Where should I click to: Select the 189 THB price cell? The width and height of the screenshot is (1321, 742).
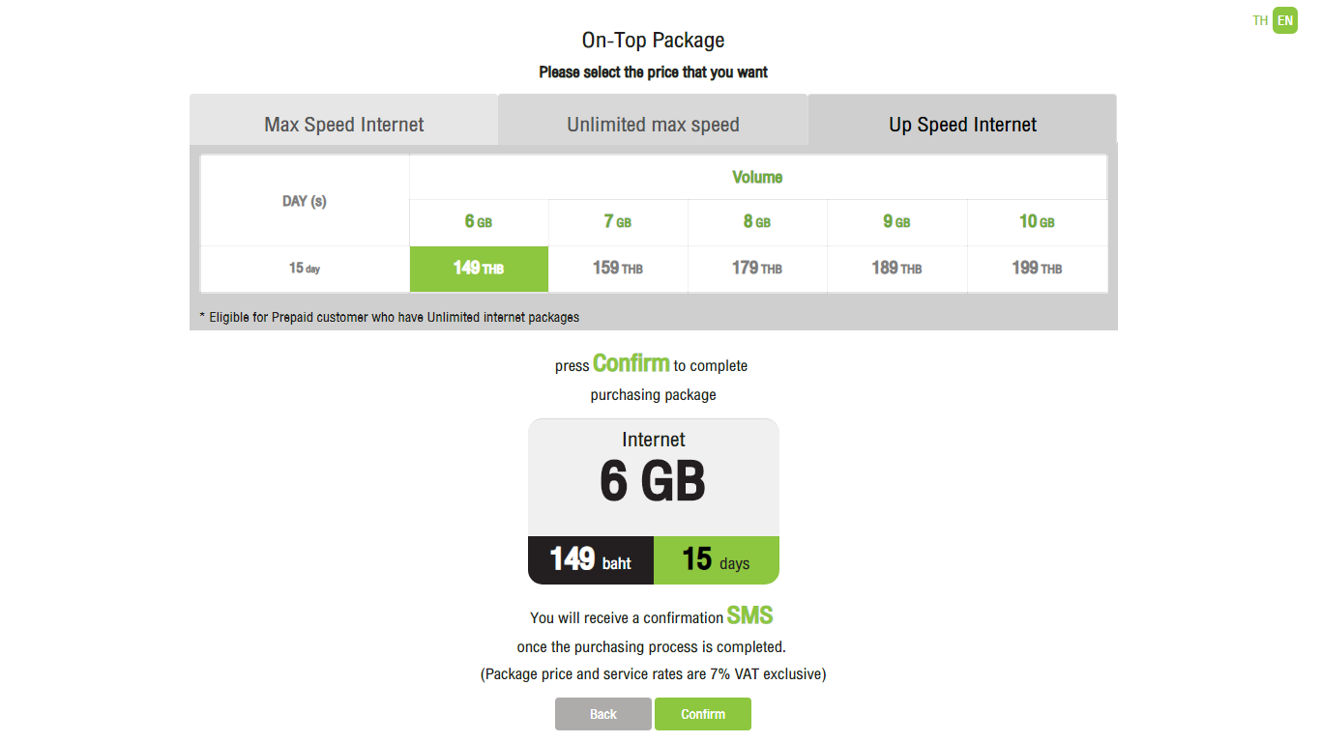coord(897,269)
